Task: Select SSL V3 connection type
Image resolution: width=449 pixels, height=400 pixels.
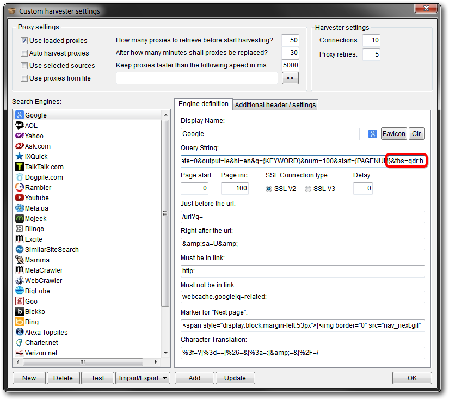Action: [308, 189]
